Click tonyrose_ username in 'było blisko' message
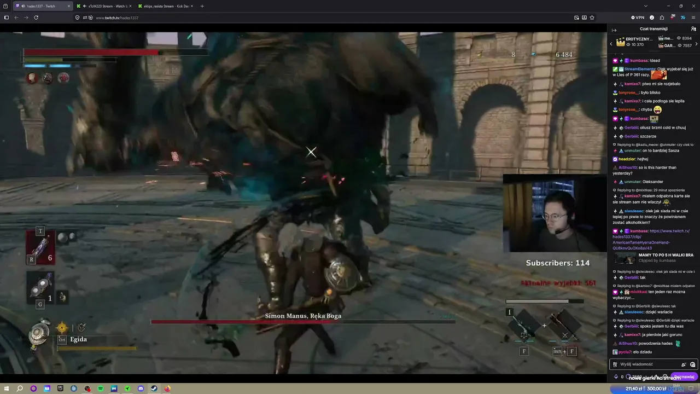The height and width of the screenshot is (394, 700). (x=628, y=92)
